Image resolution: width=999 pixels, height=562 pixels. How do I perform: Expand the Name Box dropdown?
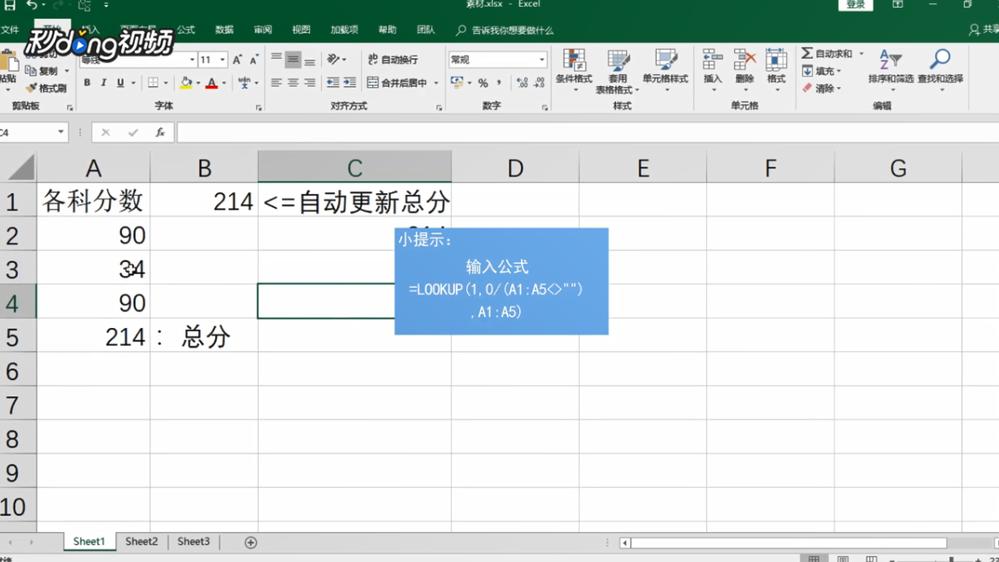click(x=61, y=132)
